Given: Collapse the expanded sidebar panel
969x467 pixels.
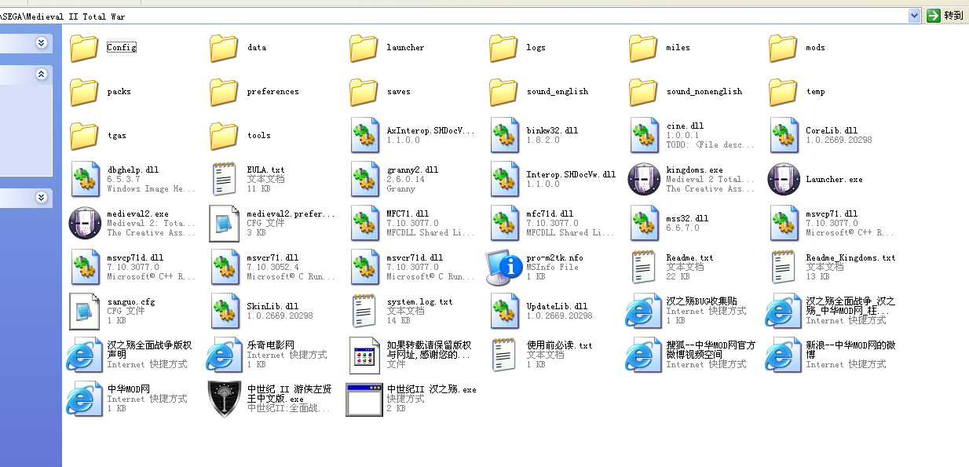Looking at the screenshot, I should click(40, 75).
